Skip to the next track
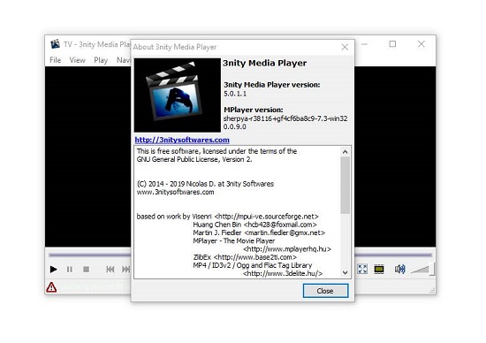486x343 pixels. point(125,270)
